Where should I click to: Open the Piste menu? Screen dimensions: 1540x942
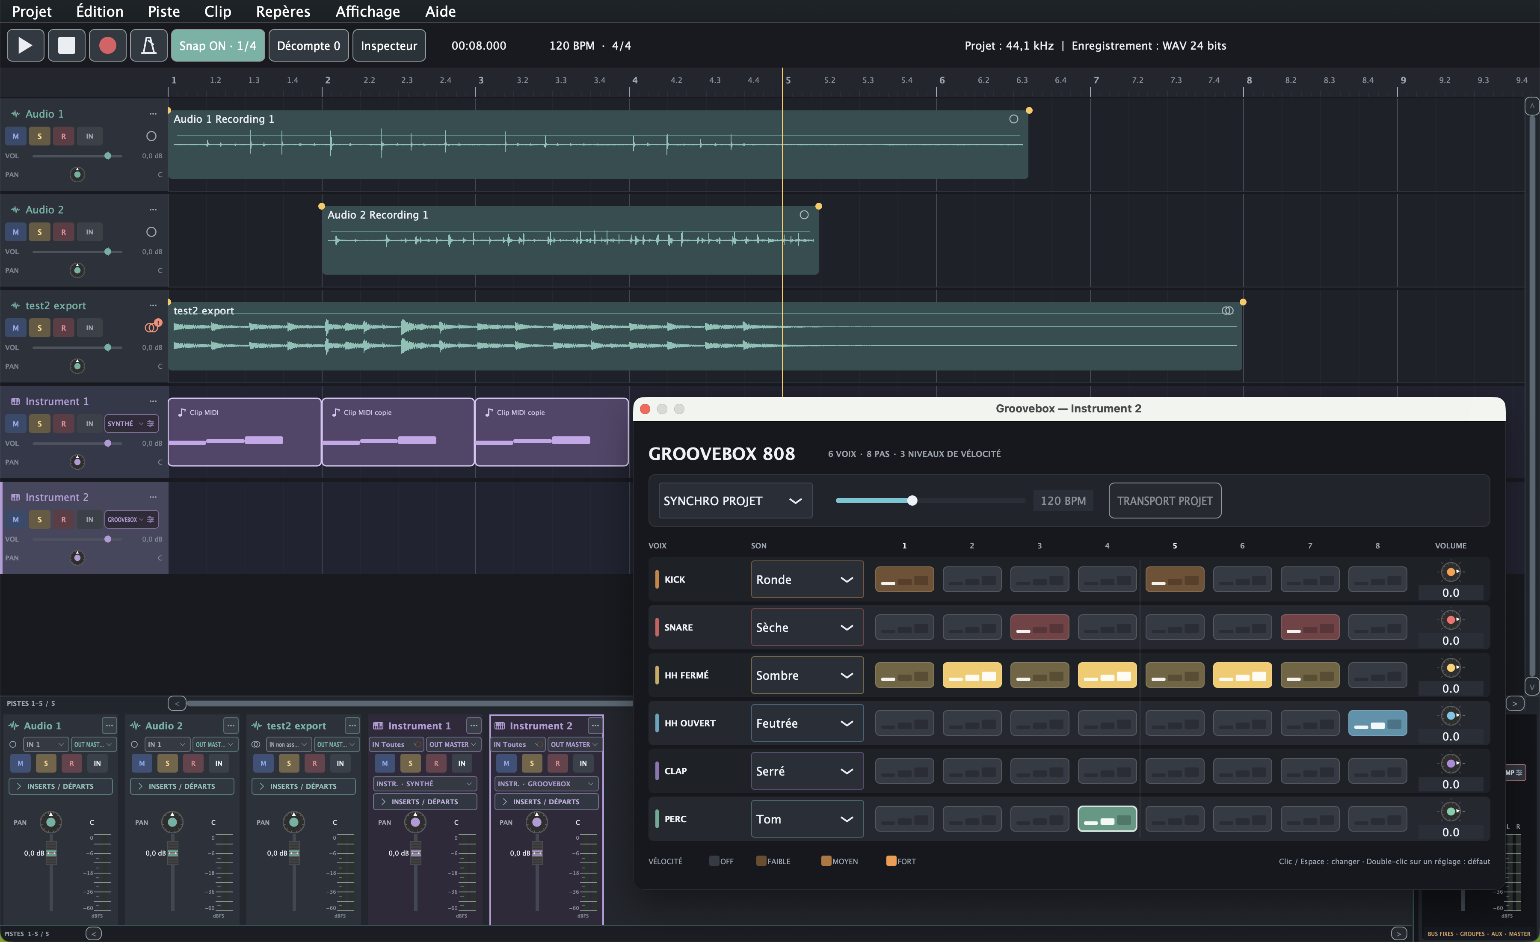click(164, 11)
